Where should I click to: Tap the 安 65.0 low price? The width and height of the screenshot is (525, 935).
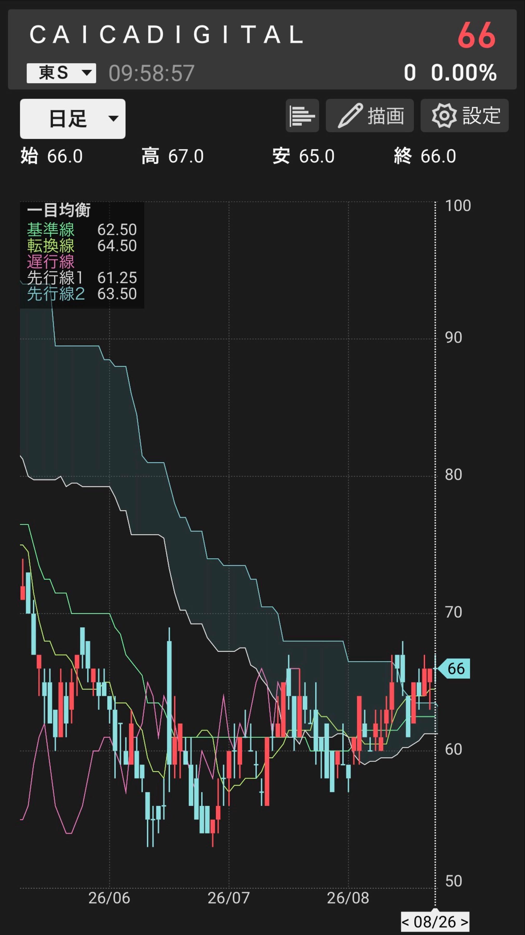(303, 156)
